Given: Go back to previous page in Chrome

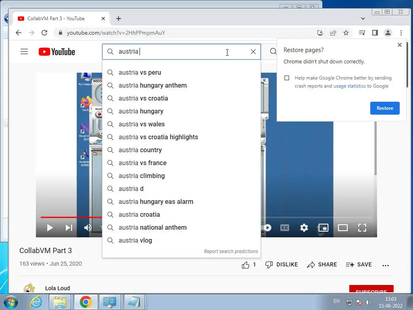Looking at the screenshot, I should click(x=19, y=33).
